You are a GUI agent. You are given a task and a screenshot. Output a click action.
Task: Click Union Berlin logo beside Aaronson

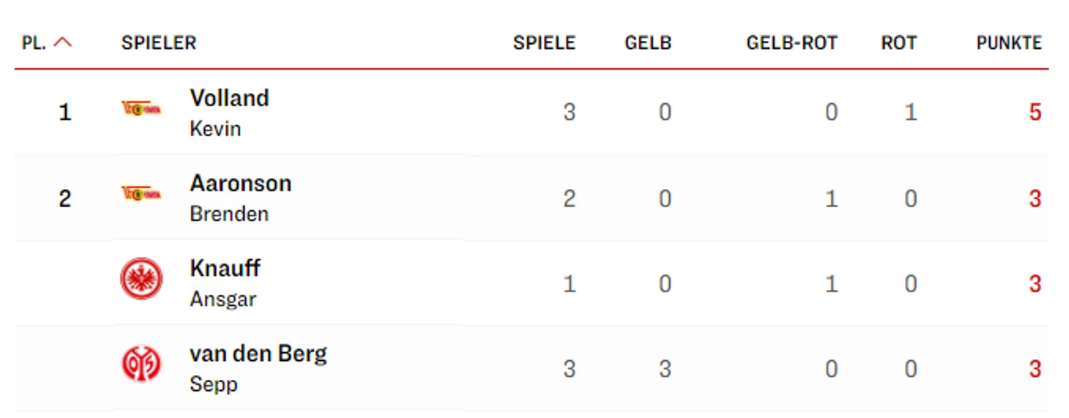[x=141, y=194]
